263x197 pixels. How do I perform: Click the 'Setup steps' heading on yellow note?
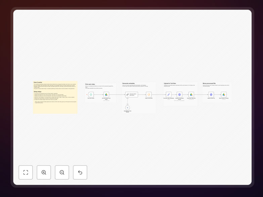[38, 92]
